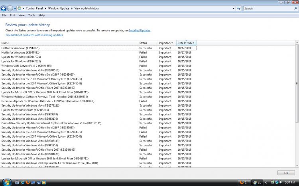This screenshot has height=186, width=299.
Task: Select Security Update for Windows Vista (KB981957)
Action: (98, 145)
